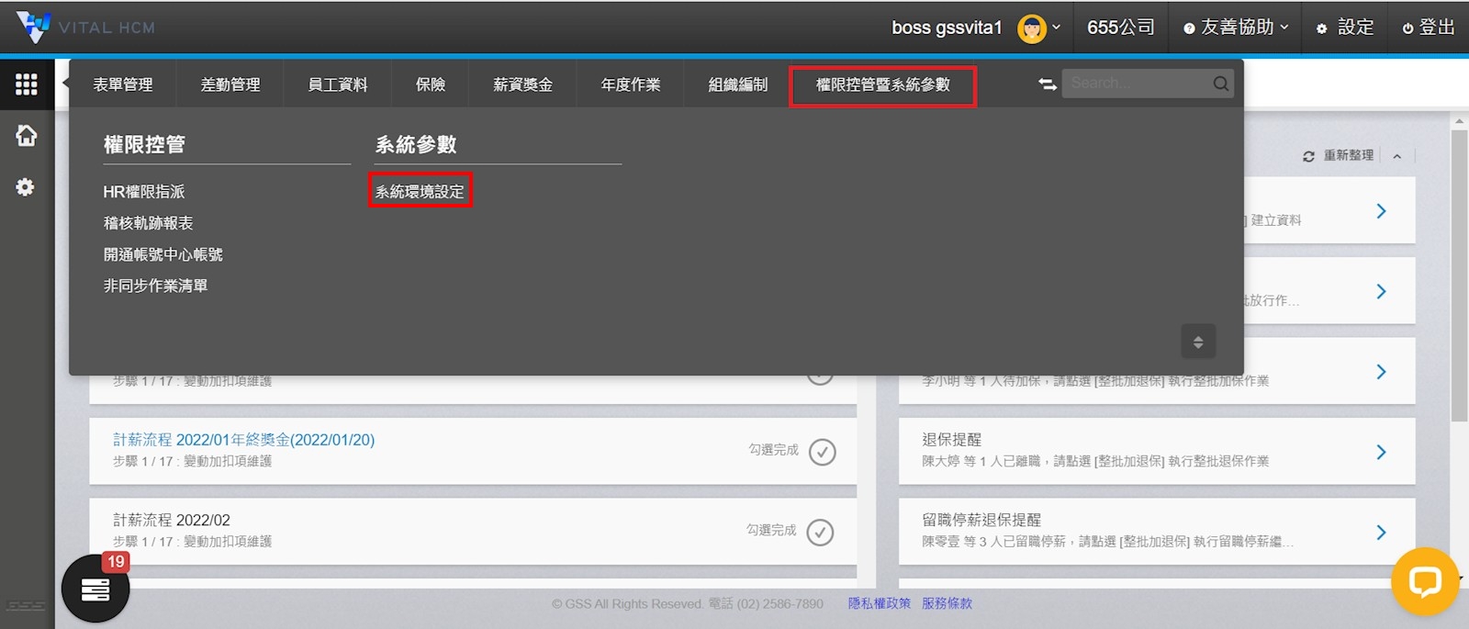This screenshot has height=629, width=1469.
Task: Click the 登出 logout button
Action: point(1429,28)
